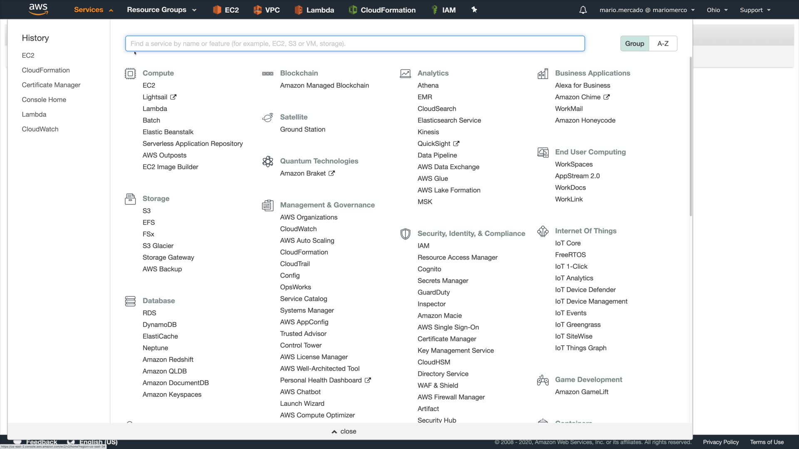Switch service view to Group
Screen dimensions: 799x449
click(634, 44)
